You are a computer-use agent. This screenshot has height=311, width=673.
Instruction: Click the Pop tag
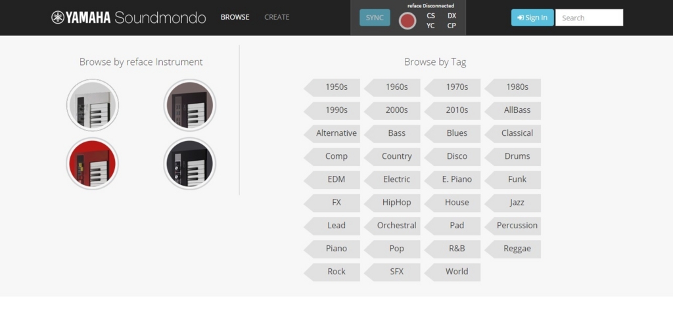click(x=392, y=249)
